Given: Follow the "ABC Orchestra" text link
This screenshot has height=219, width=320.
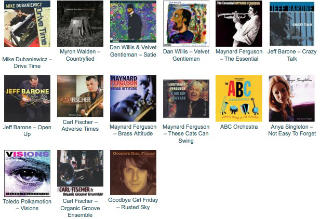Looking at the screenshot, I should 239,127.
